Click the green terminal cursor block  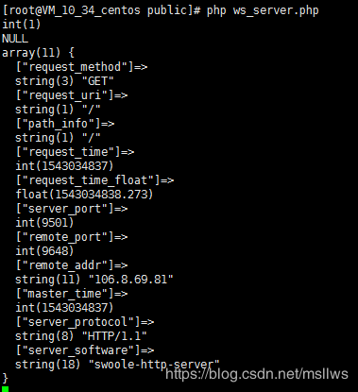5,389
